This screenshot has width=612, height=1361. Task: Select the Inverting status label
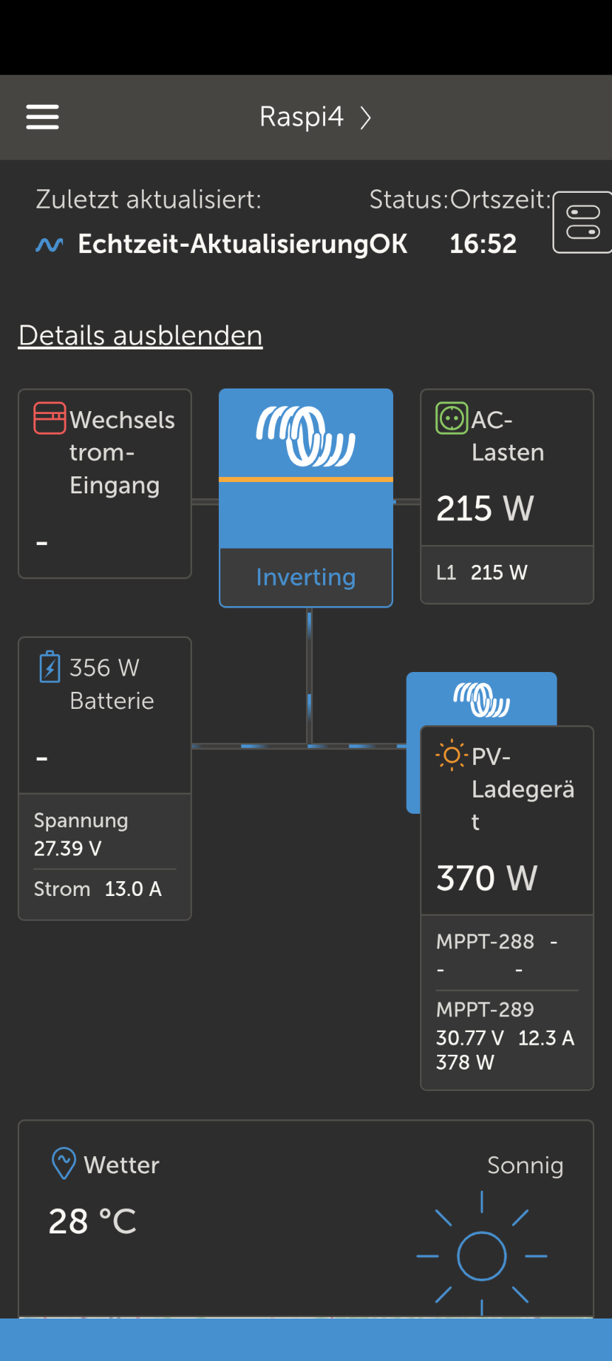click(306, 577)
